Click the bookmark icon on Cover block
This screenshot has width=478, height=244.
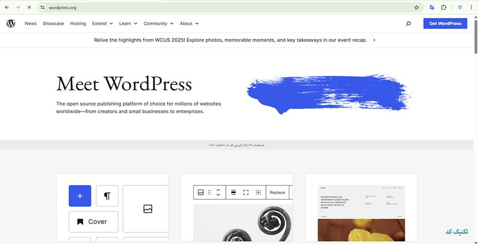[x=80, y=222]
